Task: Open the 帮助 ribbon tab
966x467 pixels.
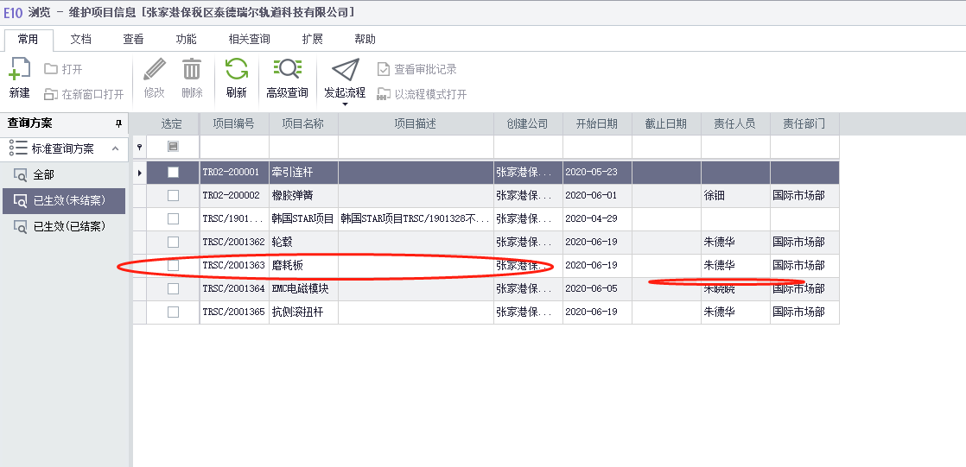Action: 365,40
